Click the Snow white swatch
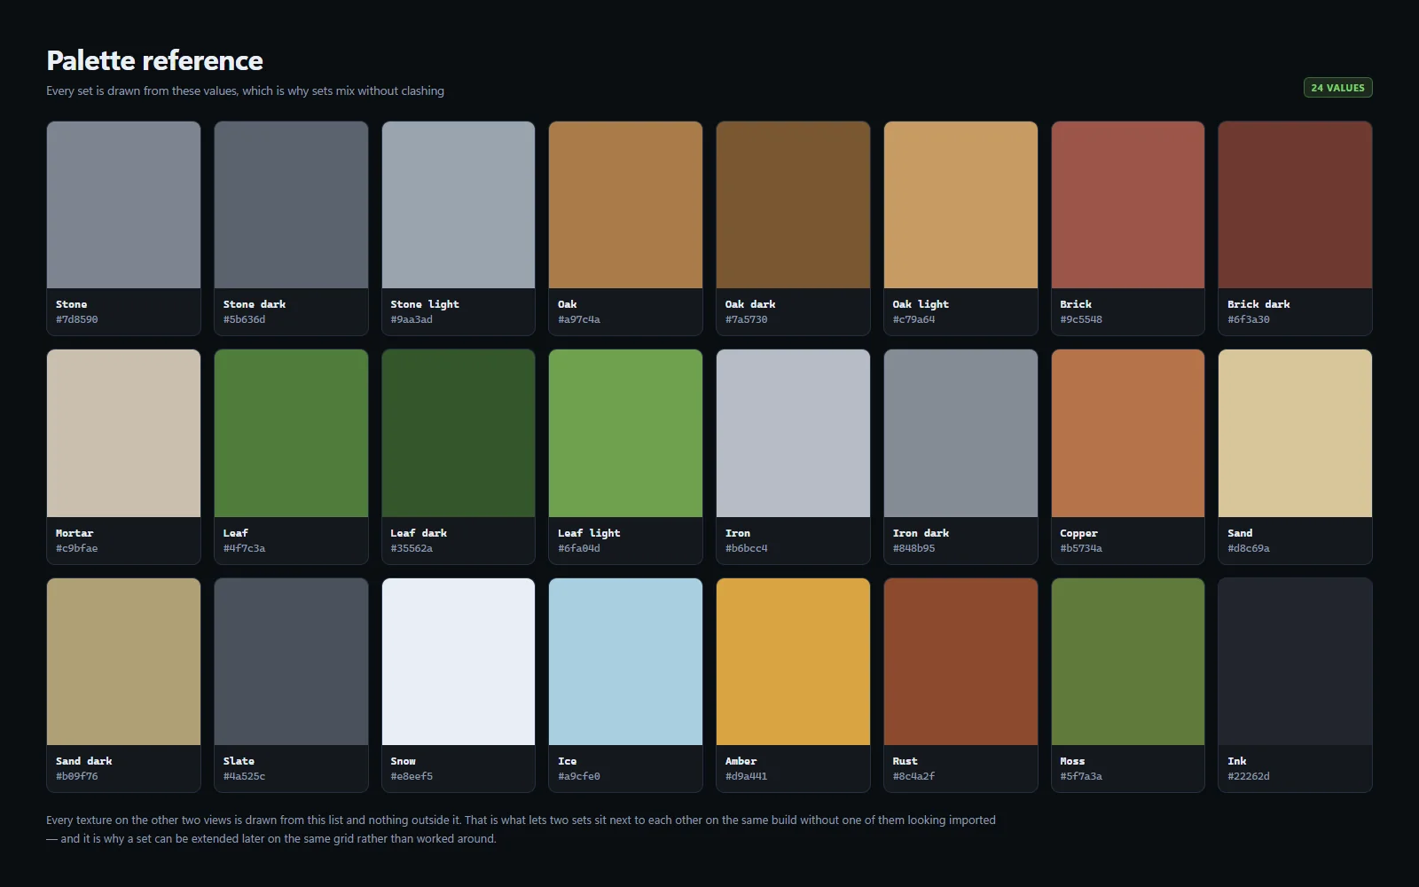Viewport: 1419px width, 887px height. [459, 662]
